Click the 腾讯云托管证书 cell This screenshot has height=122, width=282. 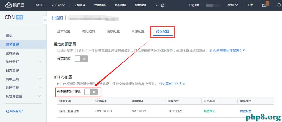click(x=69, y=111)
